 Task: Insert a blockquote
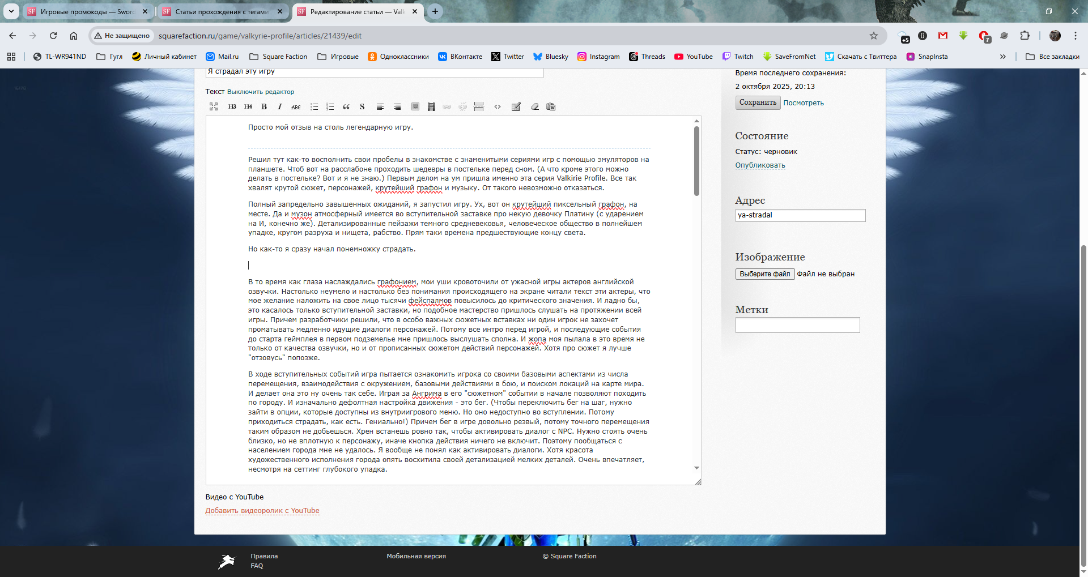346,106
